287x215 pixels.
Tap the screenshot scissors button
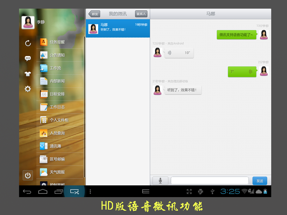point(75,191)
